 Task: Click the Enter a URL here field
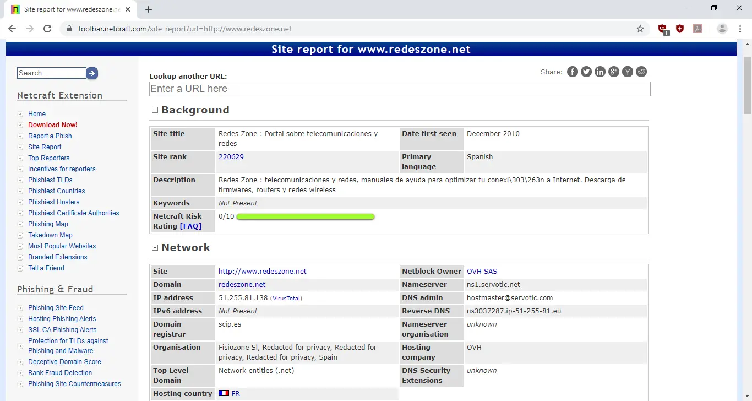pos(400,89)
